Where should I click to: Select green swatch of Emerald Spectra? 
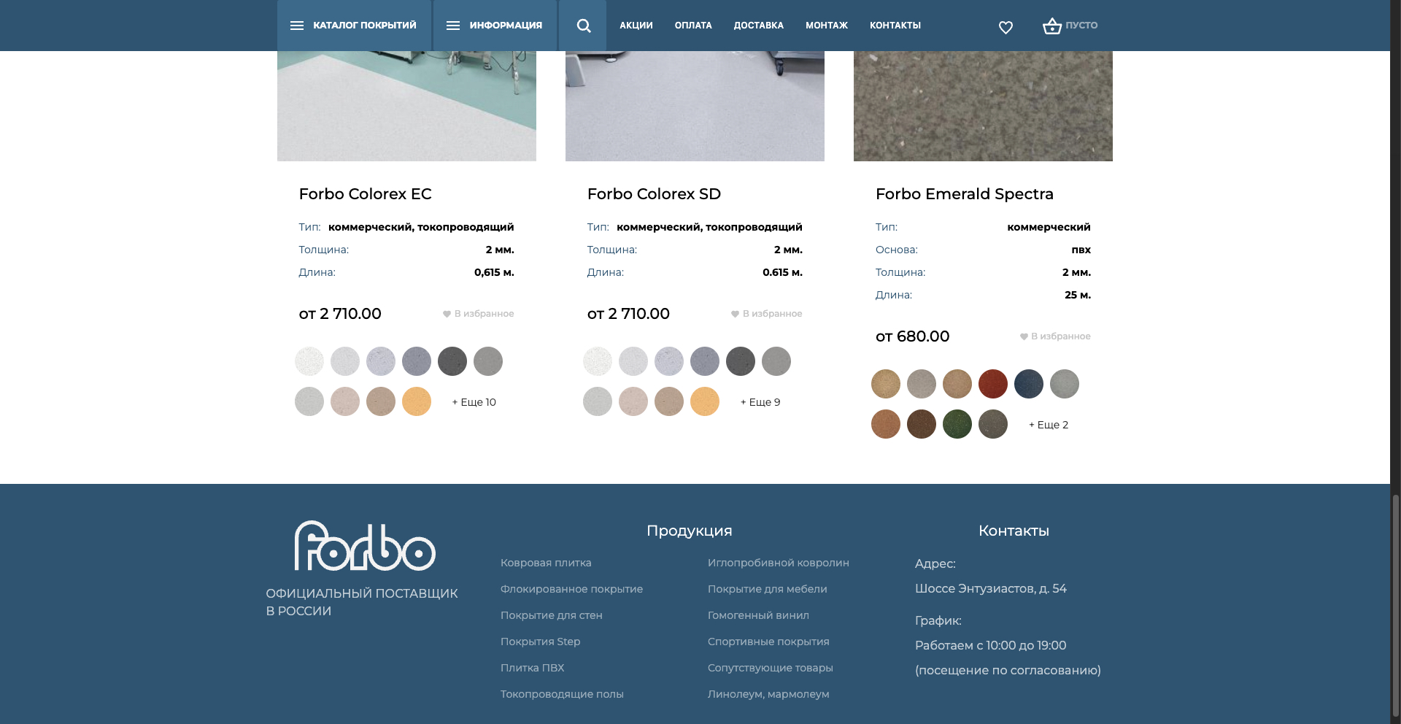(957, 424)
